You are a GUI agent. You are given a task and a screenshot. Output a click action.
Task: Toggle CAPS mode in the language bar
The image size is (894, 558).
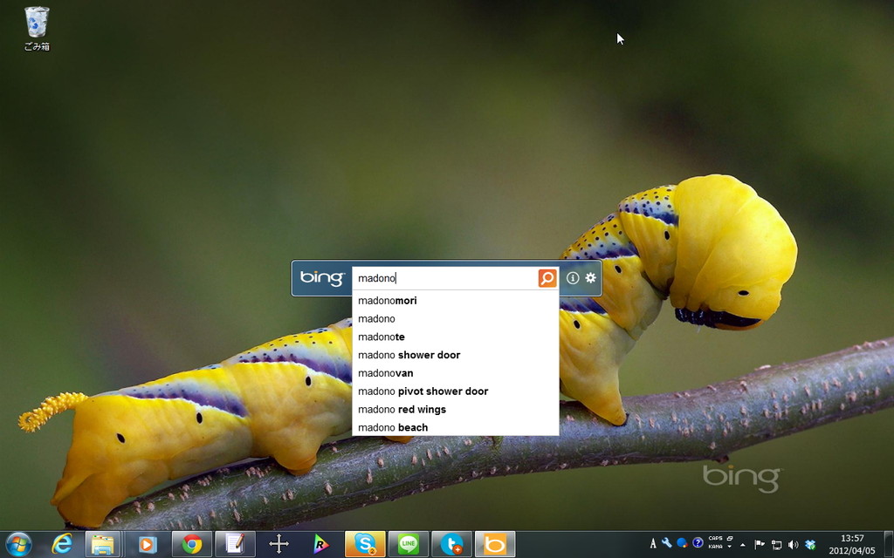[716, 537]
